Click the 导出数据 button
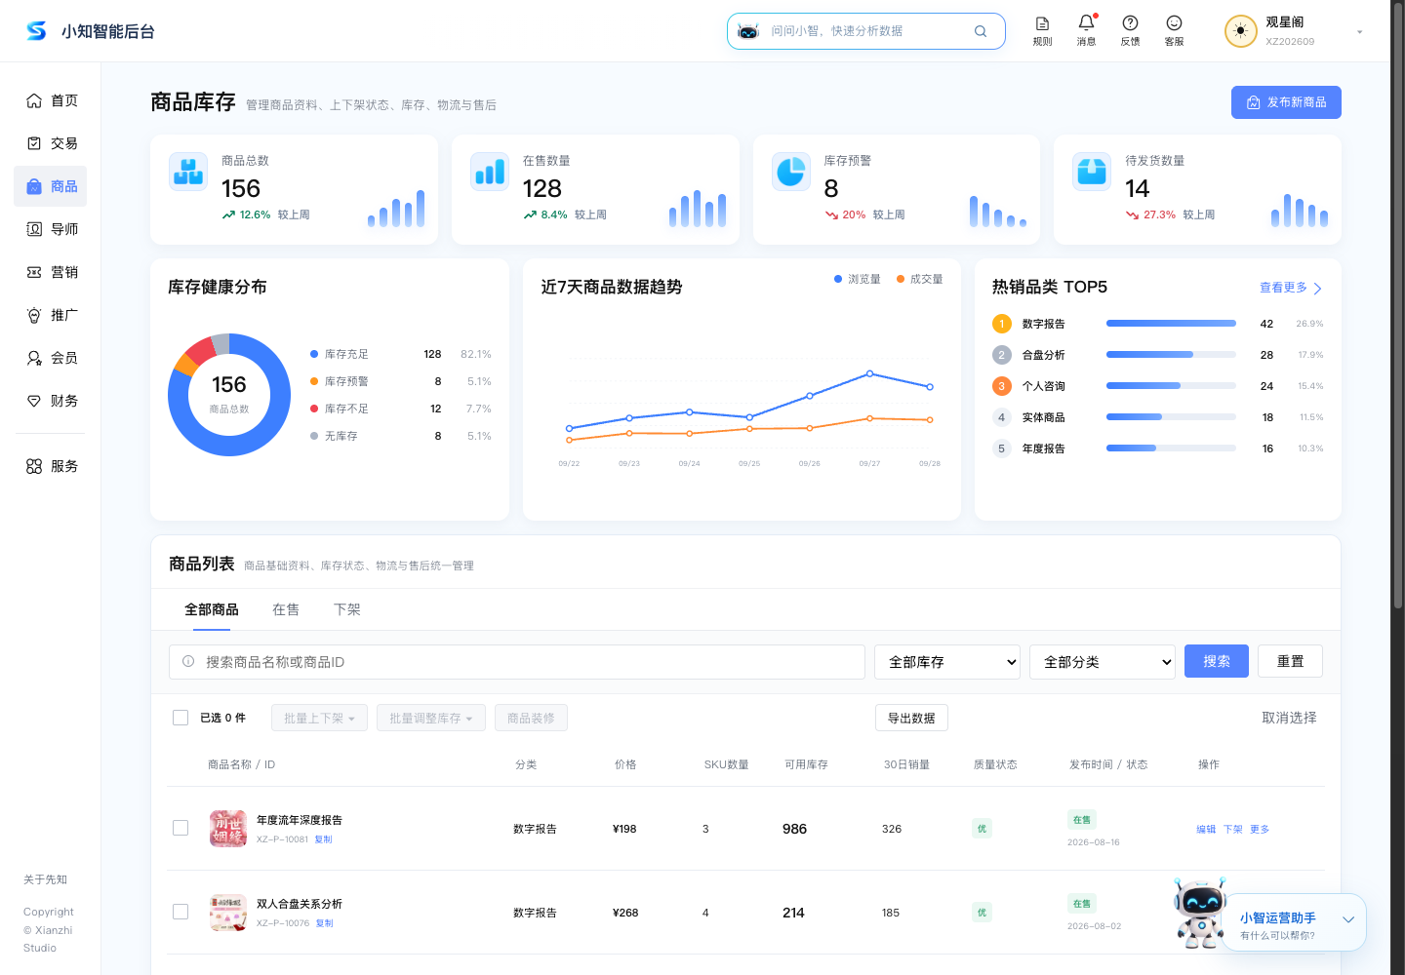The width and height of the screenshot is (1405, 975). pos(911,718)
